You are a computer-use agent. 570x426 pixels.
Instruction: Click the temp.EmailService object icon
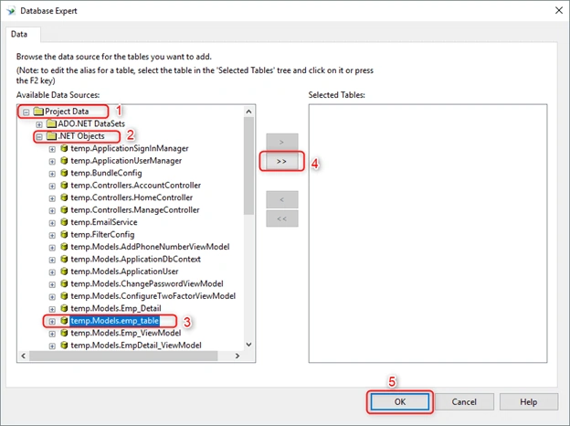pos(64,222)
